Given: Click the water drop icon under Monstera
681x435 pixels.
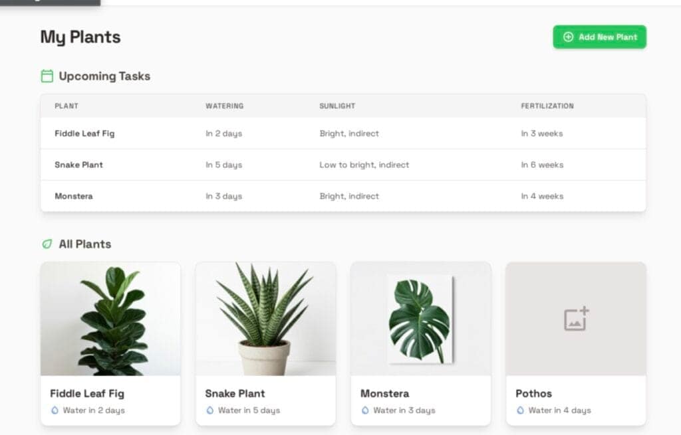Looking at the screenshot, I should 365,410.
